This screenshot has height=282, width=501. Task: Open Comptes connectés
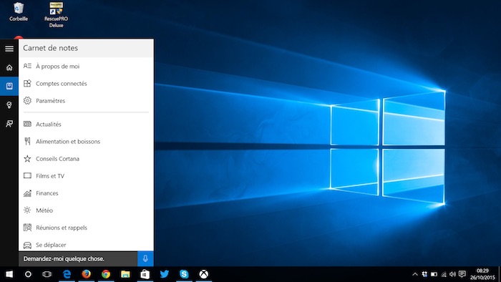pyautogui.click(x=87, y=83)
